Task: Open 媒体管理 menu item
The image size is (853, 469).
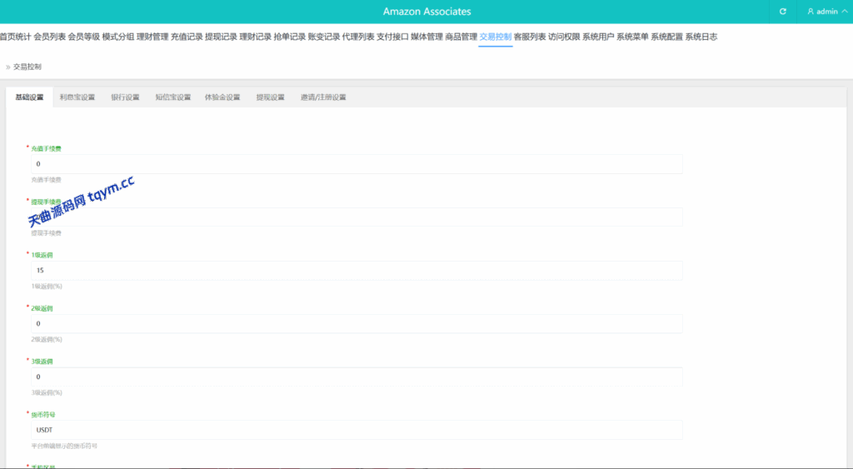Action: coord(426,37)
